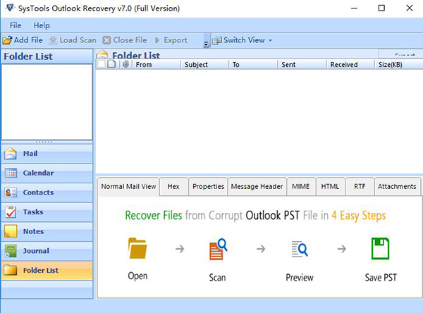Click the Open folder step icon
The width and height of the screenshot is (423, 313).
137,248
